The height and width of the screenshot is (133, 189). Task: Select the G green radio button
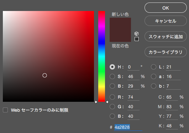click(112, 106)
